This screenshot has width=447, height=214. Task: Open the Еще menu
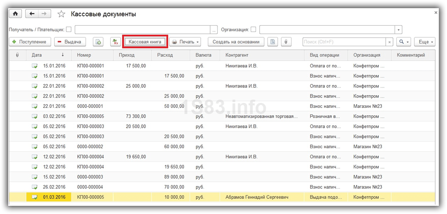[425, 42]
